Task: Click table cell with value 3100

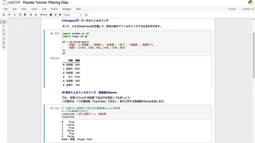Action: point(77,77)
